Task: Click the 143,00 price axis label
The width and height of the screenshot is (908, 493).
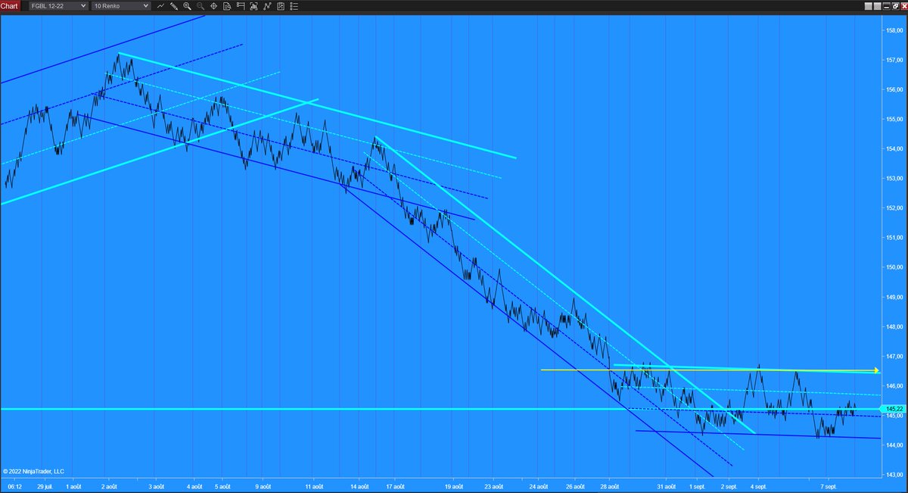Action: click(x=894, y=475)
